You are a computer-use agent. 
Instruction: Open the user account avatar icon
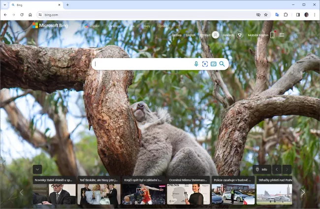pos(215,35)
